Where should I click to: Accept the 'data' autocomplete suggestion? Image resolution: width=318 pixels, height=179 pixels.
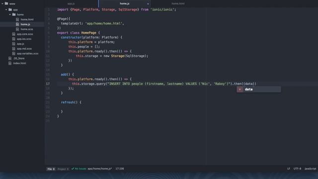click(259, 89)
